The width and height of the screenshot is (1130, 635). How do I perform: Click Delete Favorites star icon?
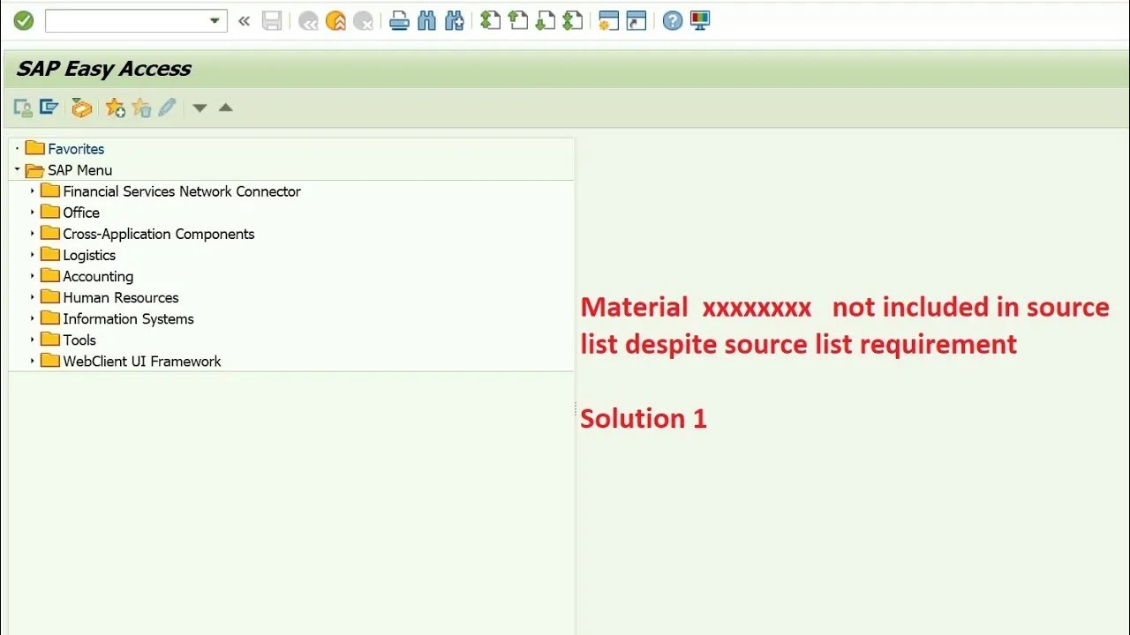141,108
